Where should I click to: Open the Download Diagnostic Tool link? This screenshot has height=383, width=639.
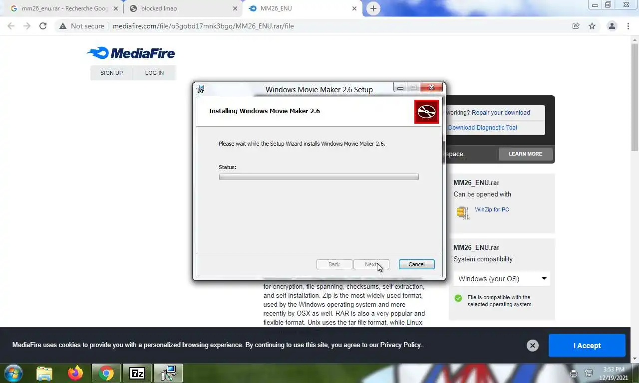click(x=482, y=128)
